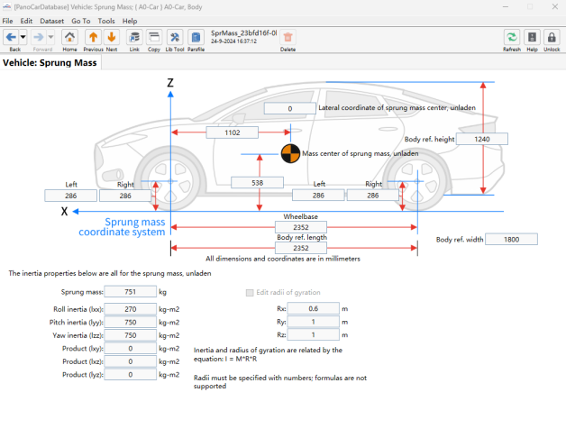
Task: Click rear Left 286 field
Action: pos(318,196)
